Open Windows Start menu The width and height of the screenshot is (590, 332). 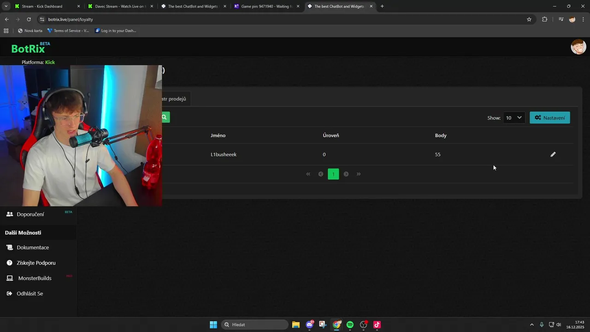coord(213,325)
